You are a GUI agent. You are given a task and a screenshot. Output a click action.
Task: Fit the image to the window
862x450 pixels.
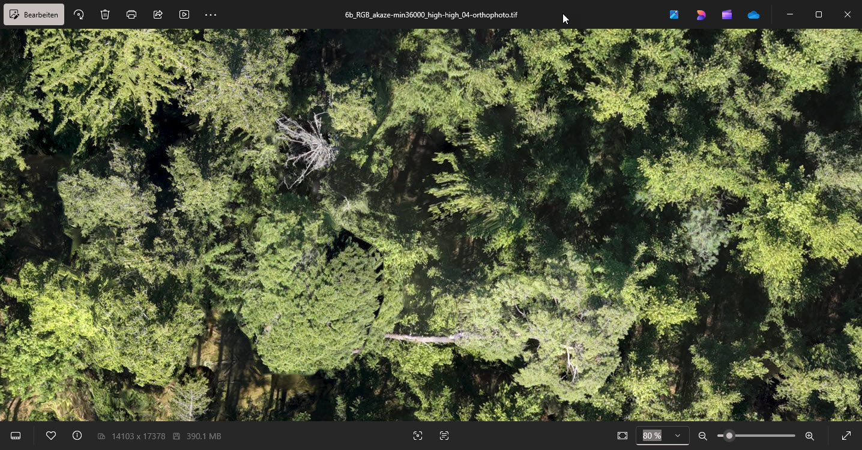point(622,436)
